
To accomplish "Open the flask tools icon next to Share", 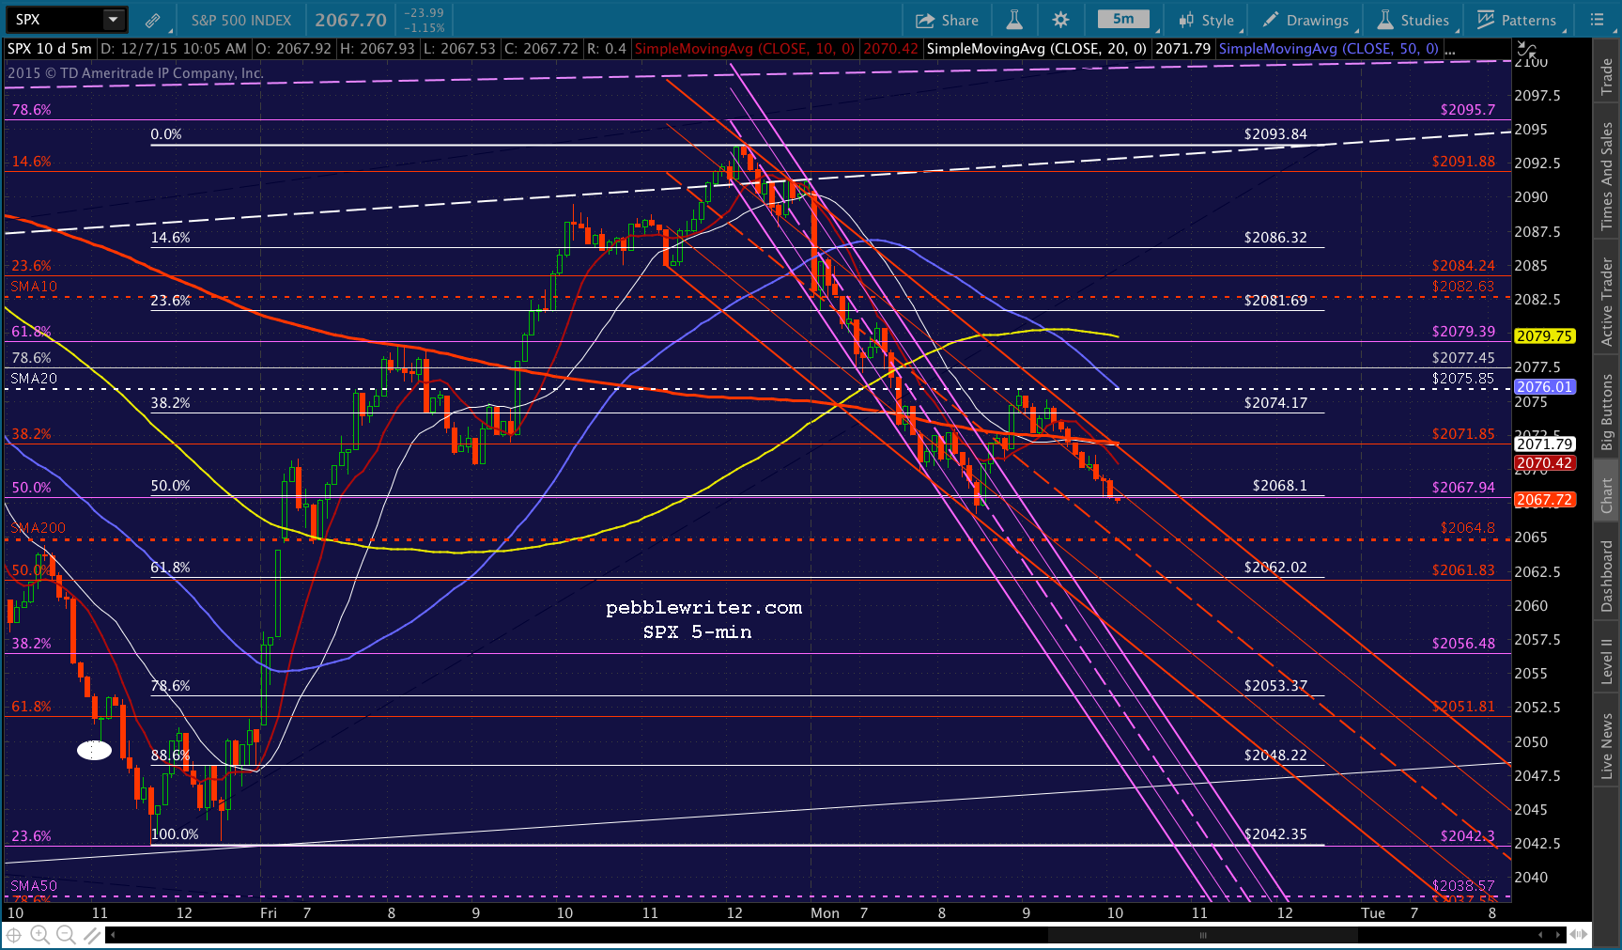I will [x=1014, y=20].
